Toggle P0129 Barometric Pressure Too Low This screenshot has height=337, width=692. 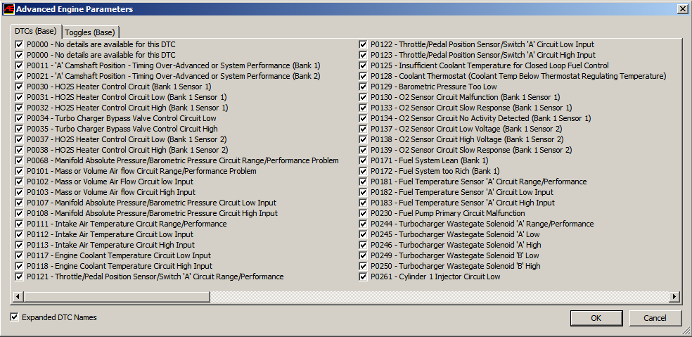(x=363, y=87)
